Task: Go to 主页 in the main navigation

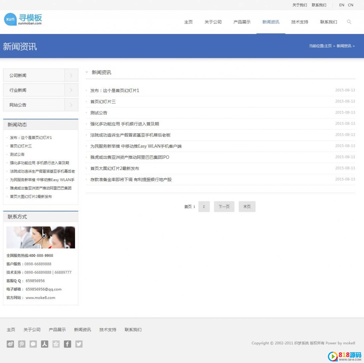Action: pos(188,22)
